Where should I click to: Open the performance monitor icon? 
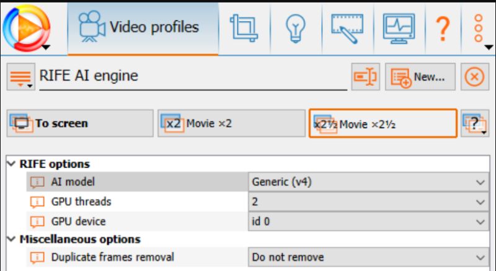point(397,28)
